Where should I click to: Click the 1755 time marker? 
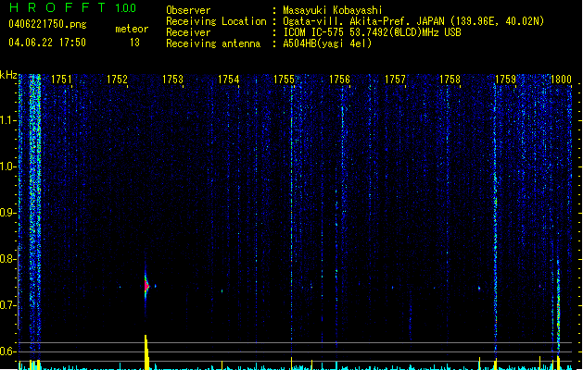(x=284, y=80)
